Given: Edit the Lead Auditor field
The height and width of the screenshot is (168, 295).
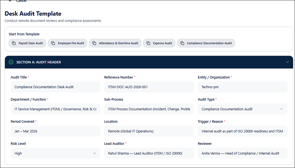Looking at the screenshot, I should 149,153.
